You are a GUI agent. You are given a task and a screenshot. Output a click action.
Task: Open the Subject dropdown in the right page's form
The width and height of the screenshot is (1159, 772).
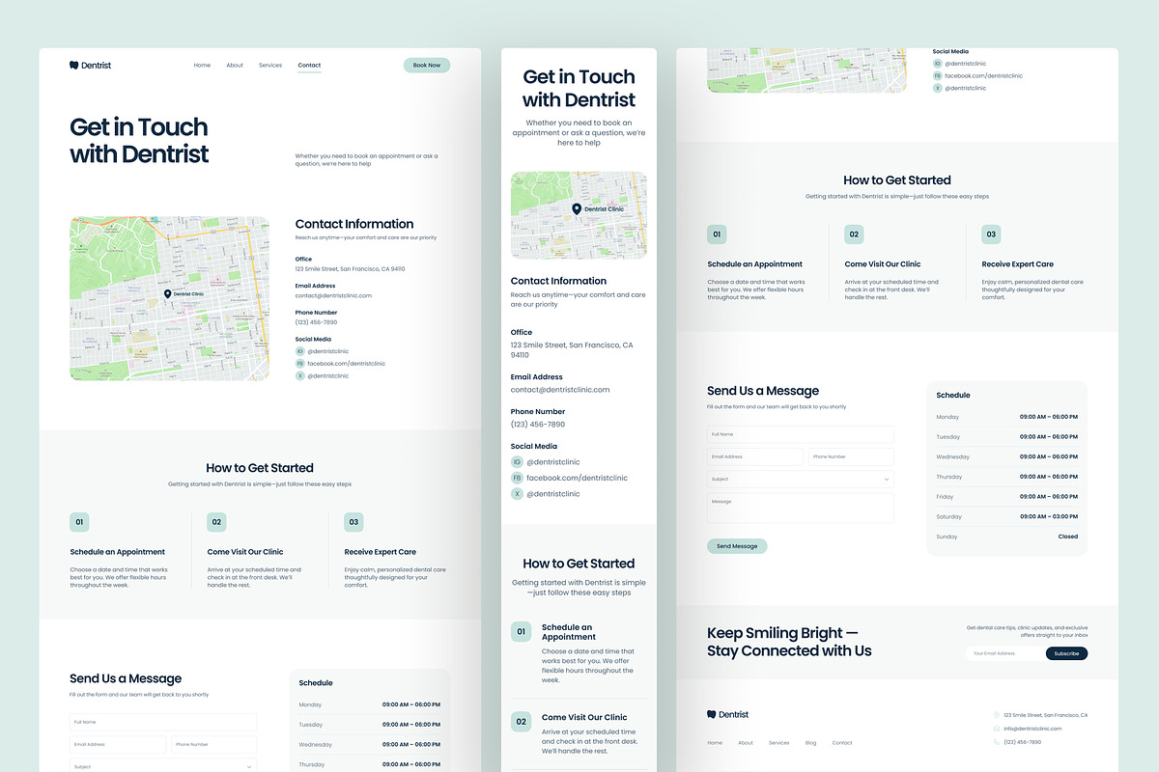pyautogui.click(x=801, y=479)
